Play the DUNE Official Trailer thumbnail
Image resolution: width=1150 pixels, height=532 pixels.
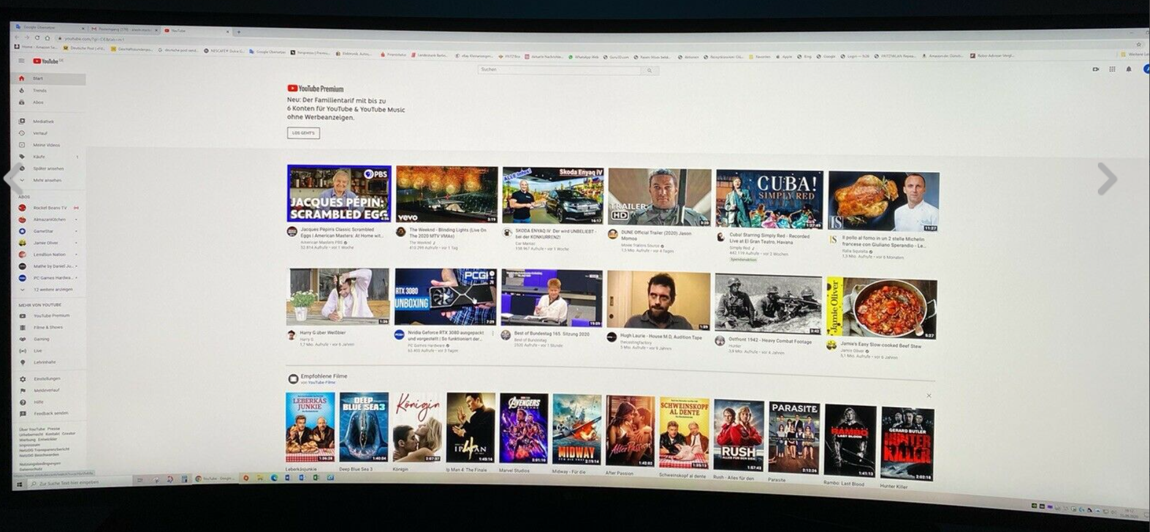pos(660,197)
